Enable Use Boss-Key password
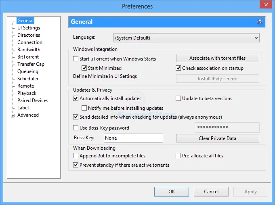 pyautogui.click(x=76, y=128)
